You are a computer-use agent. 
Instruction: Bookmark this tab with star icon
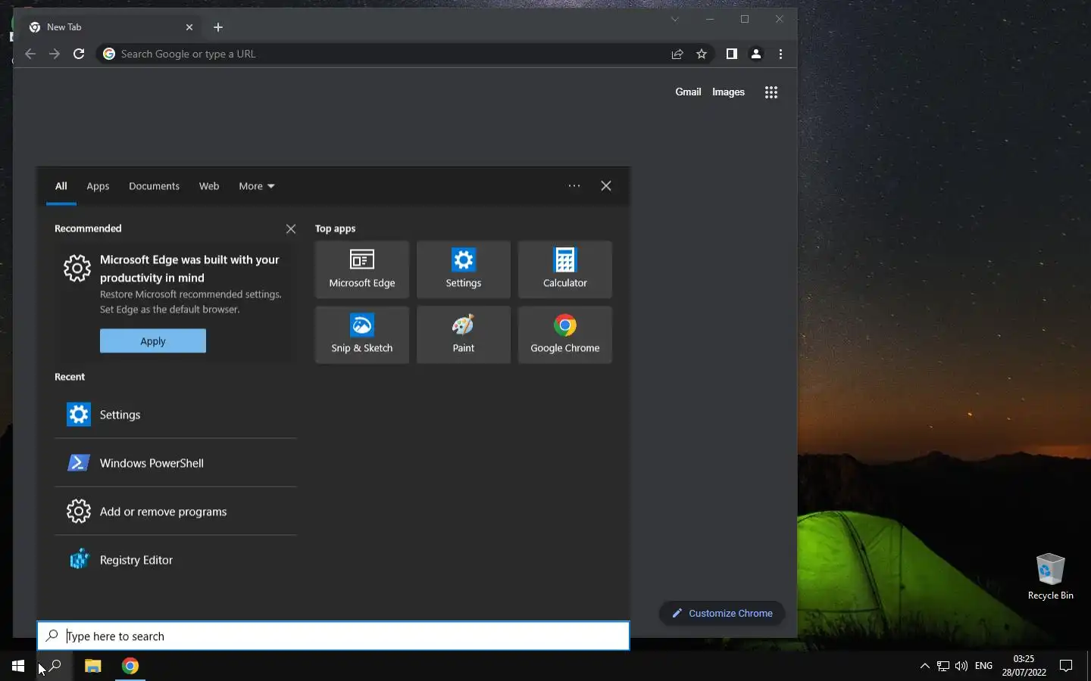tap(702, 54)
